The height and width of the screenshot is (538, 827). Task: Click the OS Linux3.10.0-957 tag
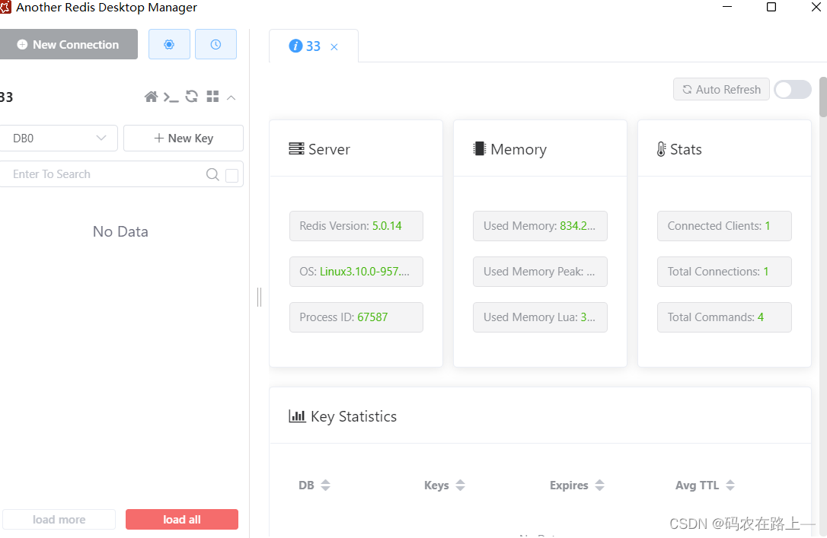click(356, 272)
